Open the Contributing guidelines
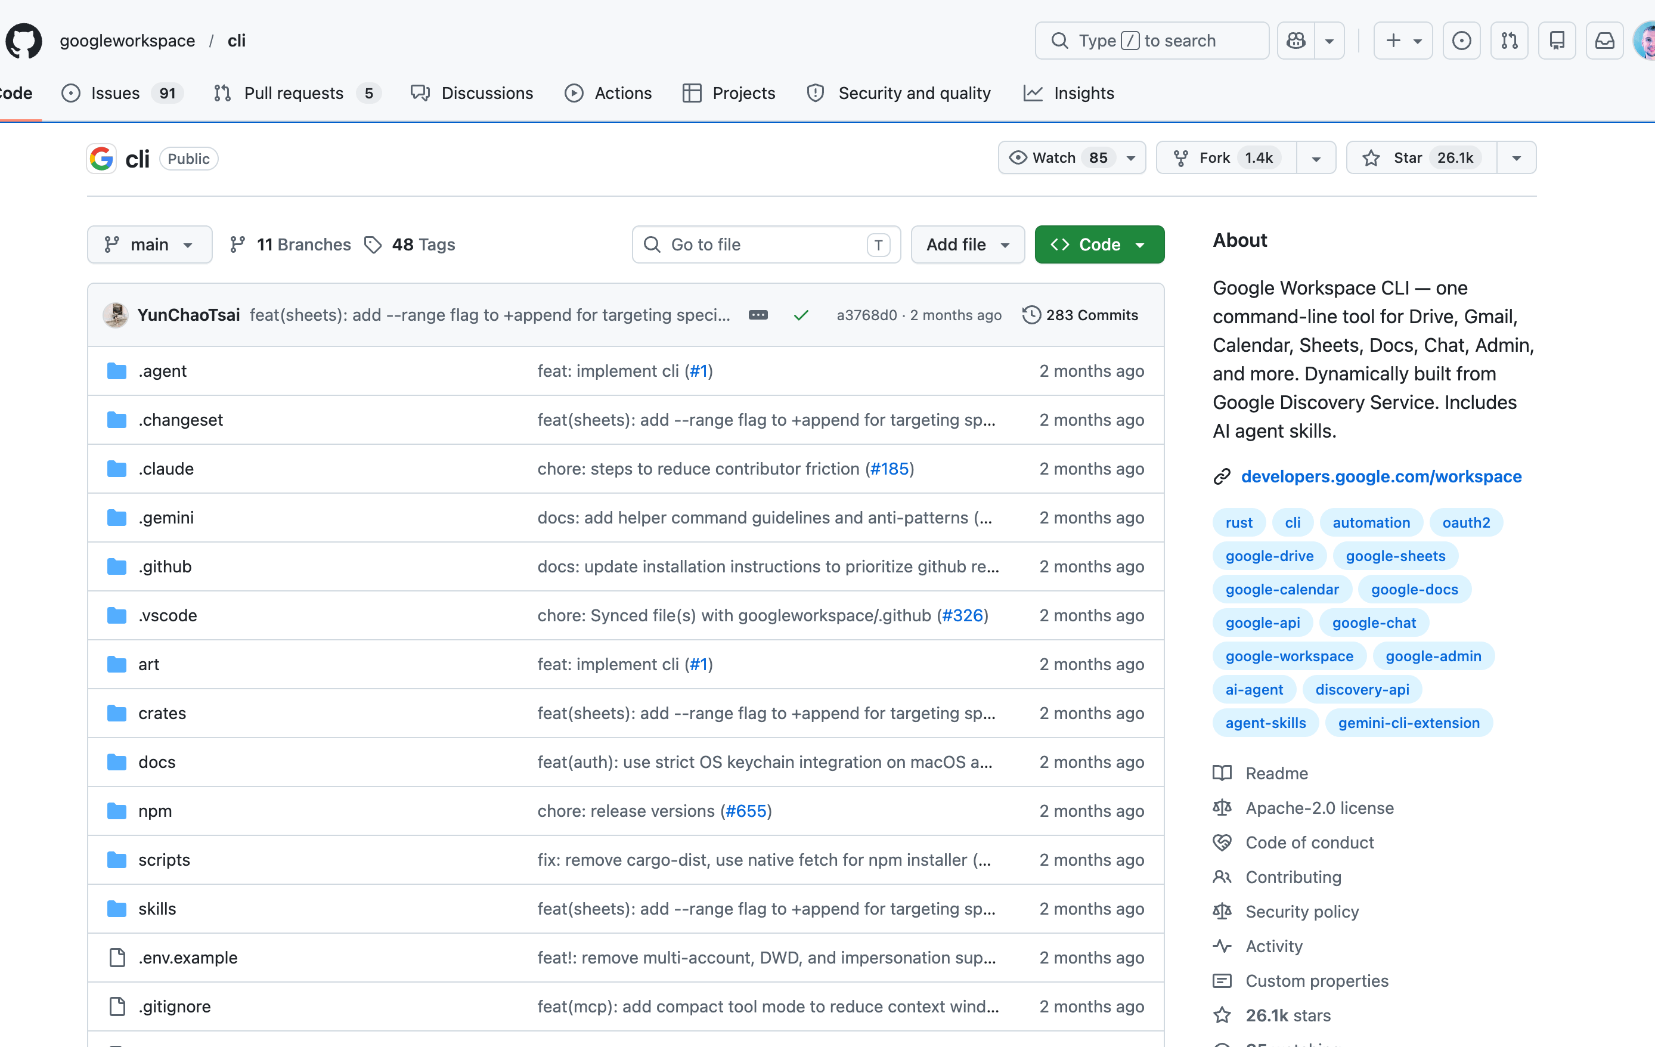 (1293, 877)
